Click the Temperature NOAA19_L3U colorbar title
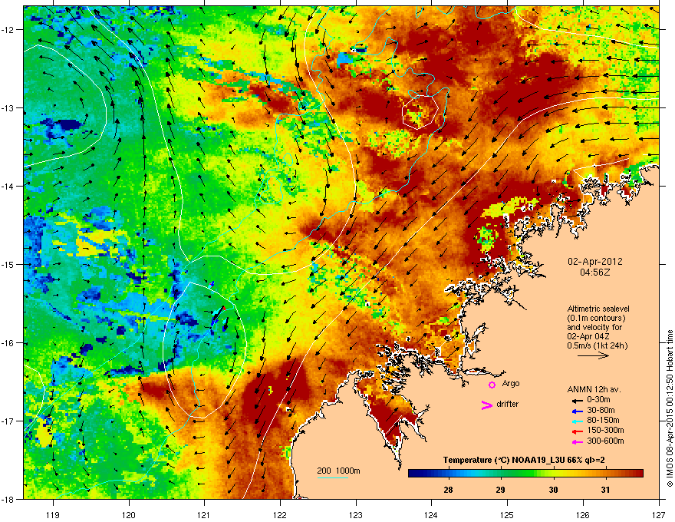The image size is (675, 522). pyautogui.click(x=524, y=461)
